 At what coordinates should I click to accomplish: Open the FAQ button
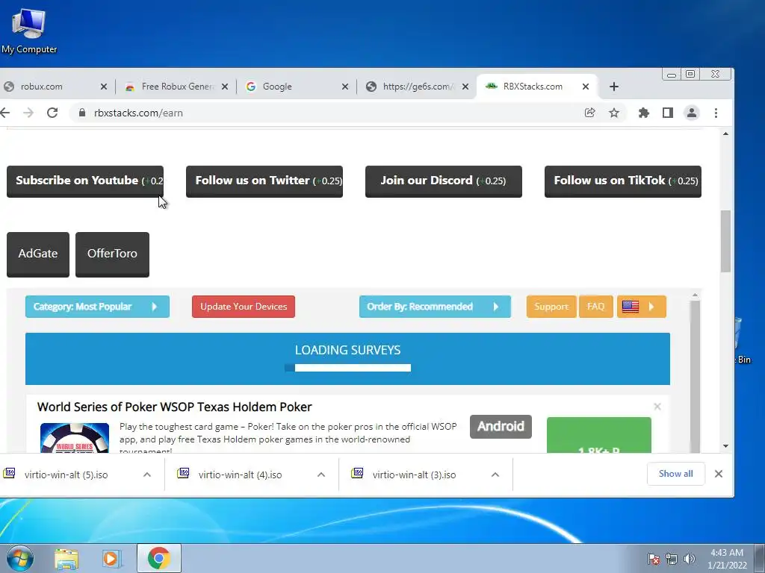pyautogui.click(x=595, y=307)
